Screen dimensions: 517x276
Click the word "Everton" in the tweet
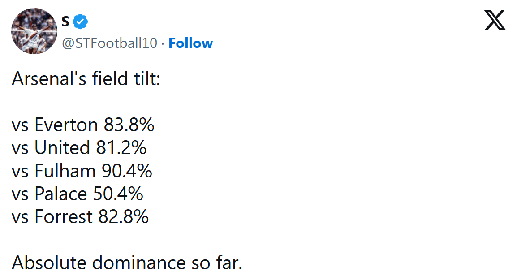[66, 125]
